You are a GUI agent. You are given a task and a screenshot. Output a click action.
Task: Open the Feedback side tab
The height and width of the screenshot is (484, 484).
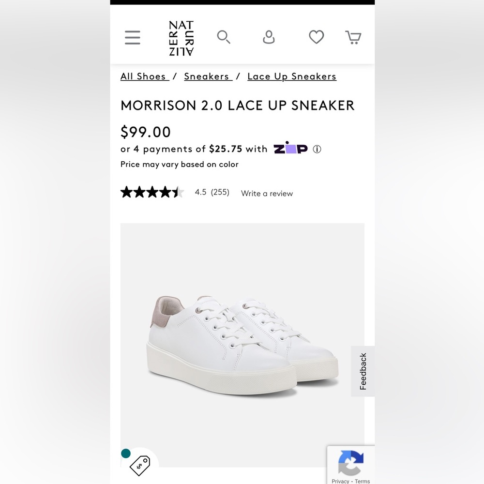pyautogui.click(x=363, y=370)
